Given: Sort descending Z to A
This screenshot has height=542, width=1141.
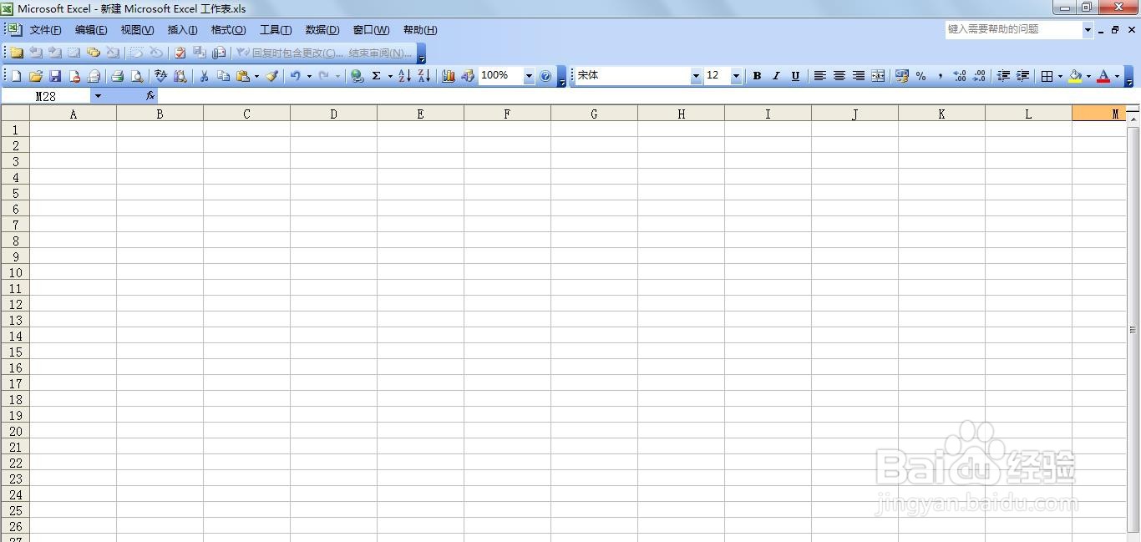Looking at the screenshot, I should (x=423, y=76).
